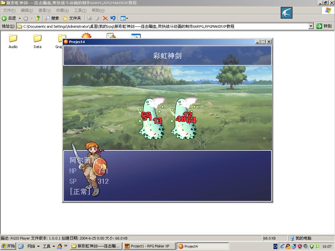This screenshot has width=335, height=251.
Task: Open the Search (搜索) pane
Action: [x=52, y=18]
